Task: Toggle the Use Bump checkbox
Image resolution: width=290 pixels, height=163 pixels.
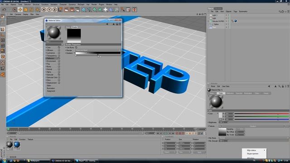Action: [x=76, y=48]
